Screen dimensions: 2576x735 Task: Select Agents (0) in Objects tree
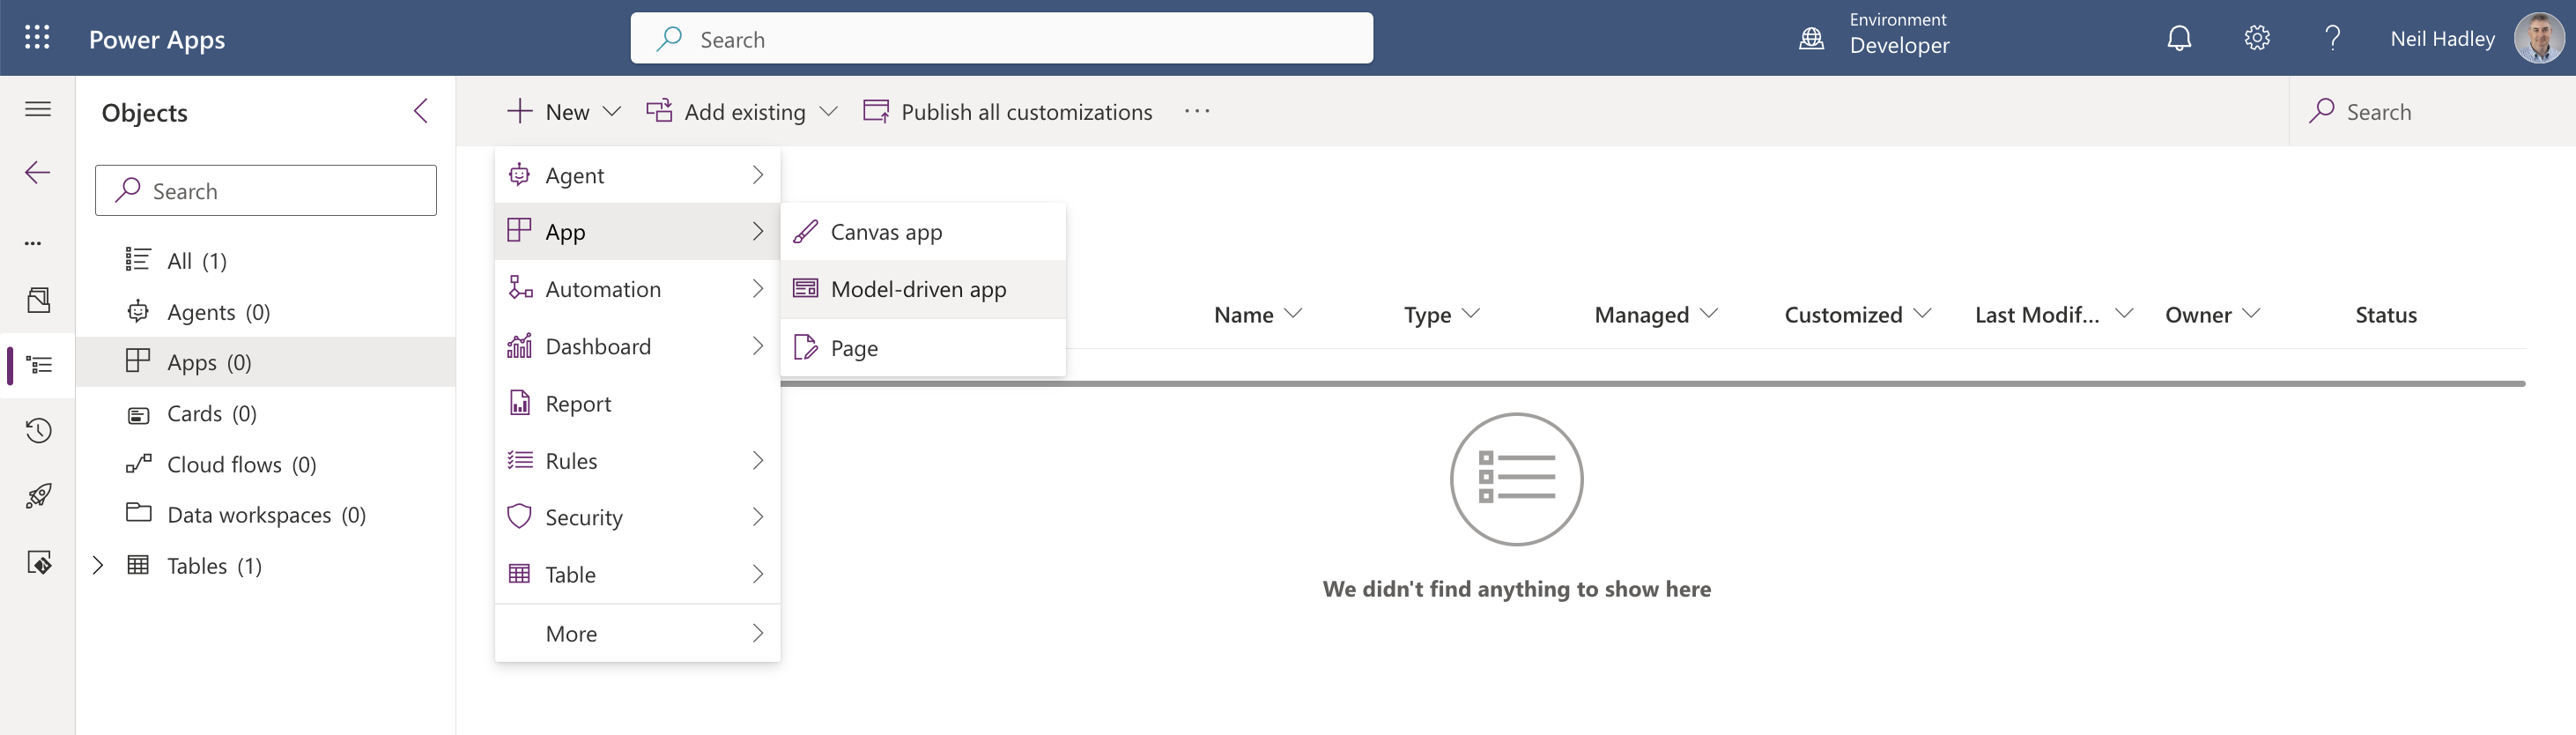(266, 312)
